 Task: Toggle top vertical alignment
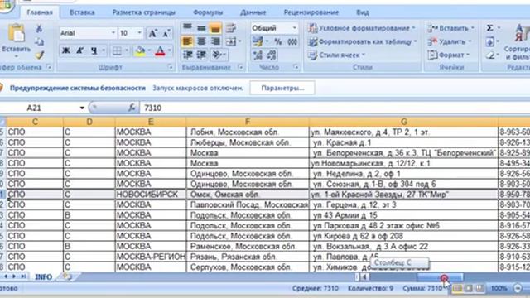[x=188, y=28]
